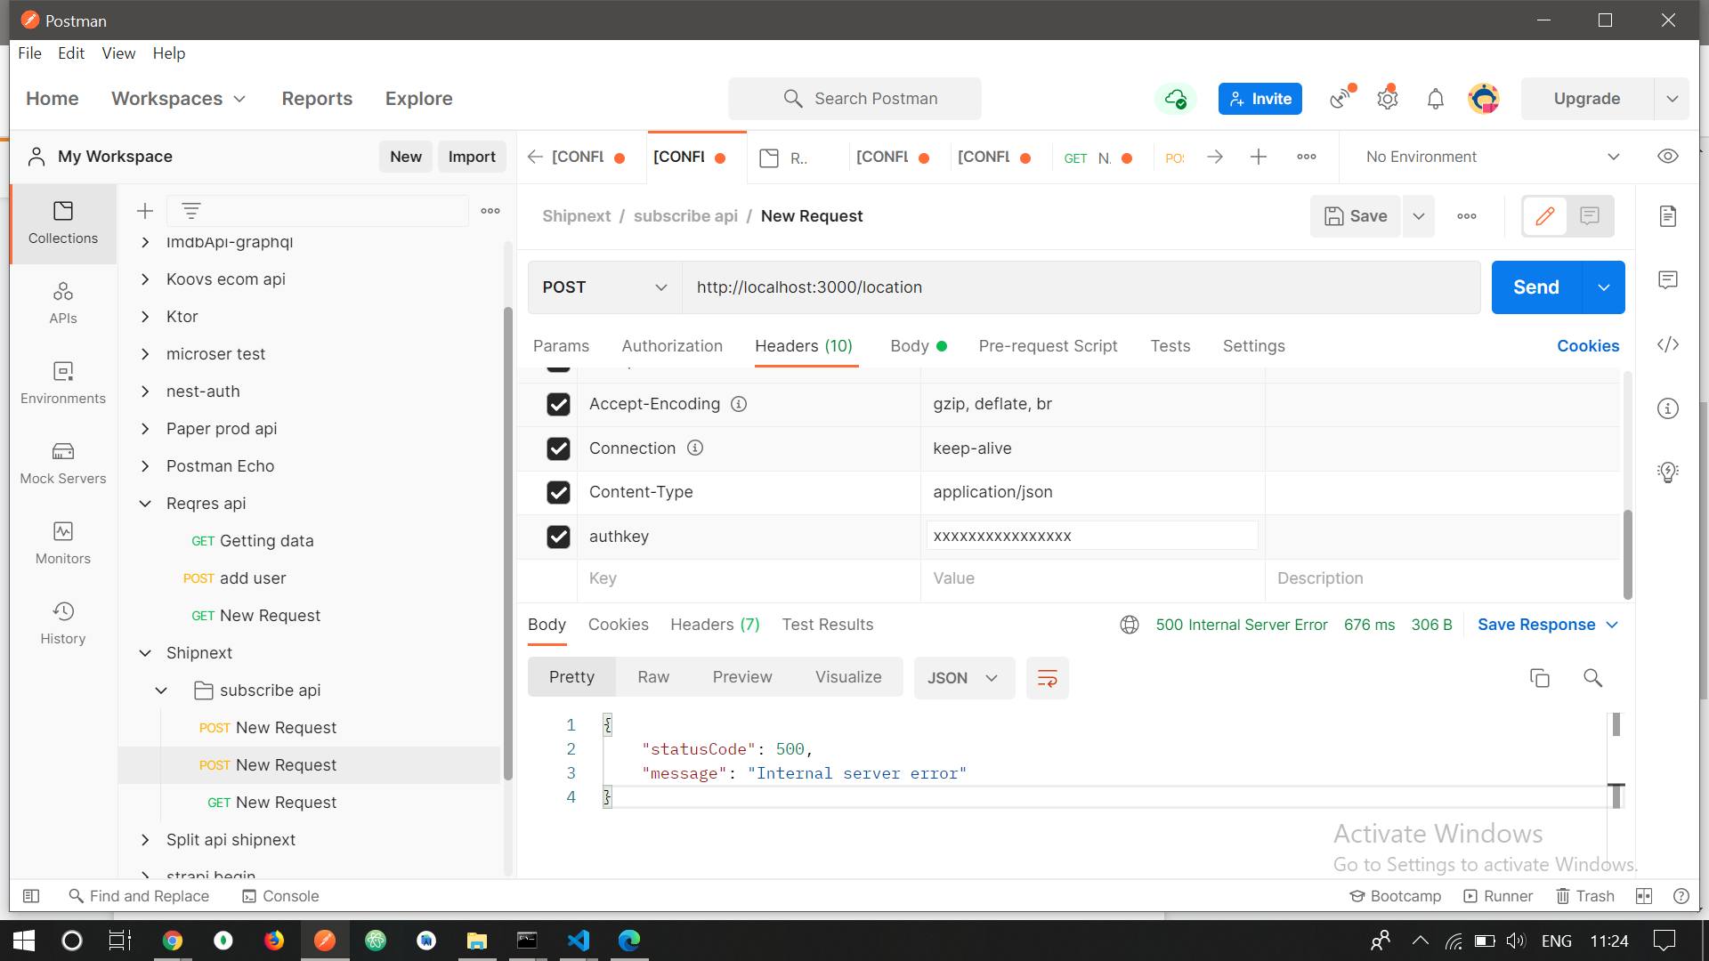Toggle the Accept-Encoding header checkbox
This screenshot has height=961, width=1709.
[x=560, y=402]
